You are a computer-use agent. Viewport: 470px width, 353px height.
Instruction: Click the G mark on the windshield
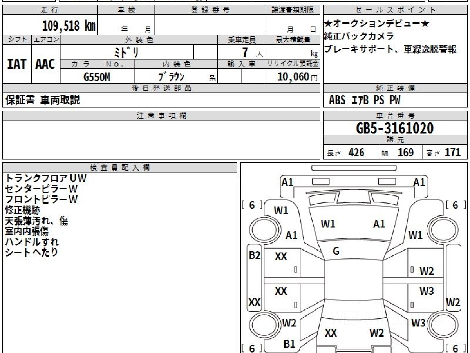[336, 251]
